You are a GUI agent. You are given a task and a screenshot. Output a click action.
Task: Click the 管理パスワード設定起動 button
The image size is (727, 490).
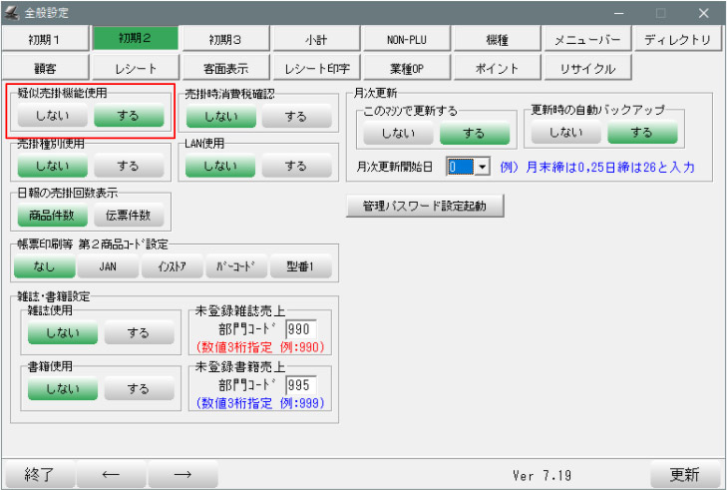pos(425,207)
